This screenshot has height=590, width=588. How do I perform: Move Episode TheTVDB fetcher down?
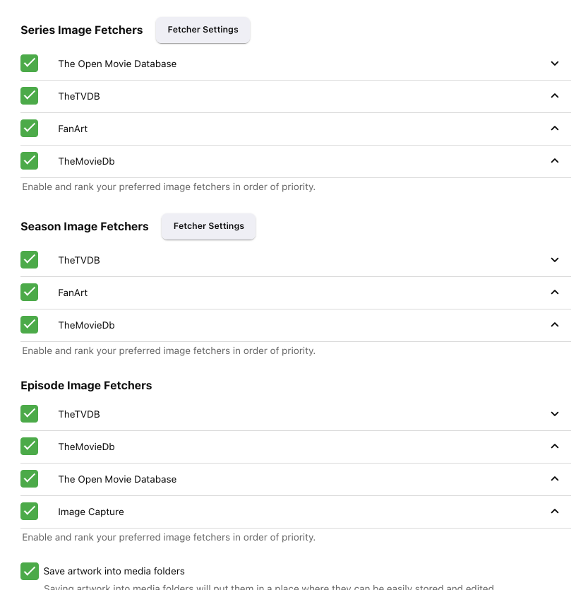coord(555,414)
